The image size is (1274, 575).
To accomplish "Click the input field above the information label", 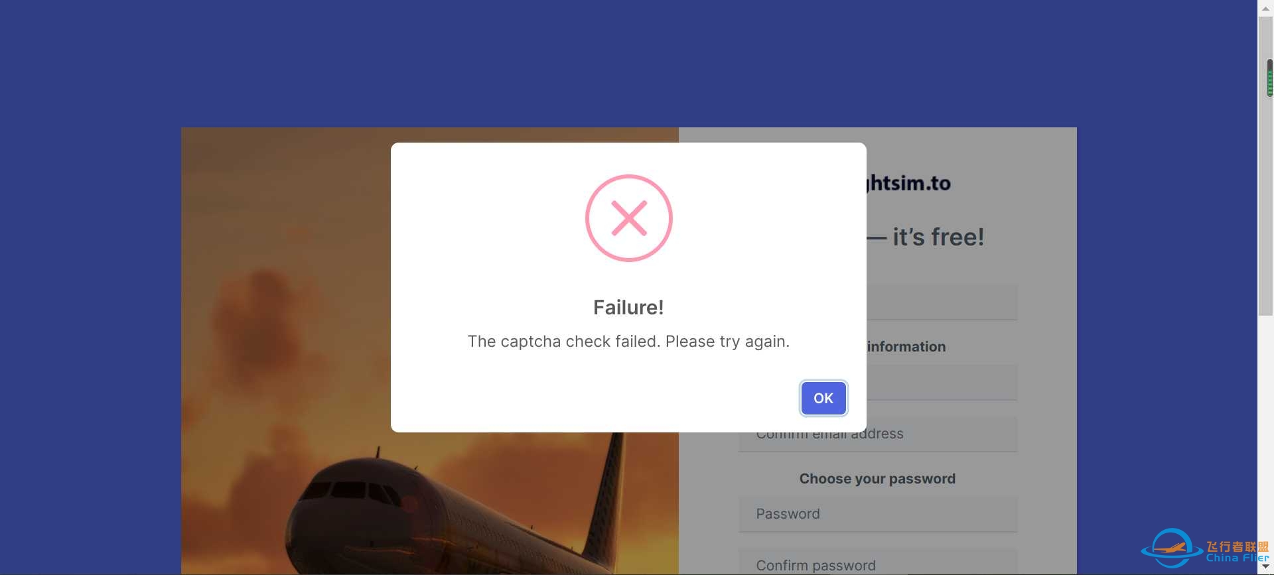I will pos(942,302).
